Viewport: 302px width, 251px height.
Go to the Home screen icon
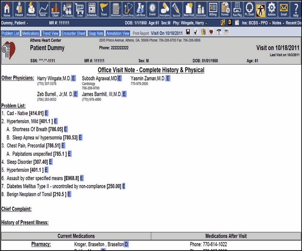pos(7,9)
